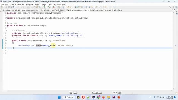Open the Windows Start menu
This screenshot has height=100, width=178.
59,97
